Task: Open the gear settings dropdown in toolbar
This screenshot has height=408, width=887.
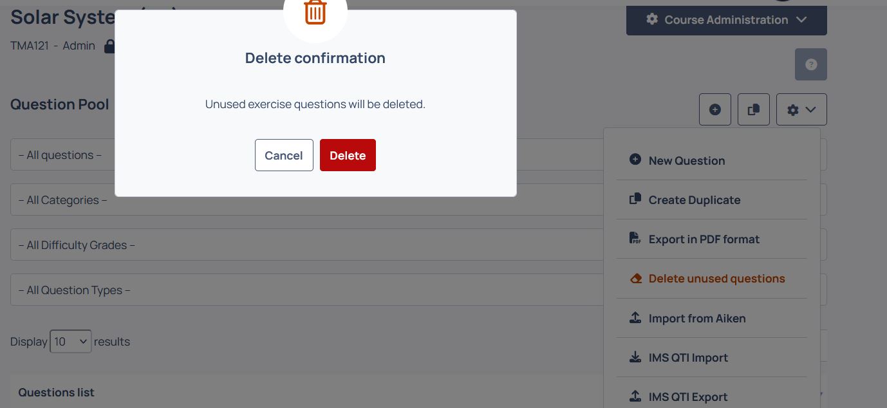Action: pyautogui.click(x=801, y=109)
